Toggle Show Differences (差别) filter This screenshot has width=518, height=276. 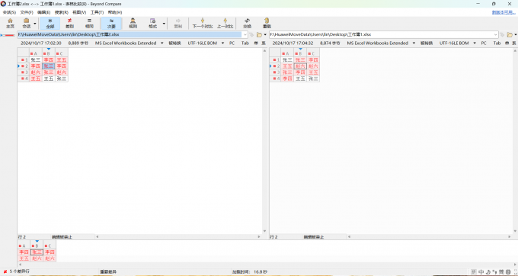(x=70, y=23)
